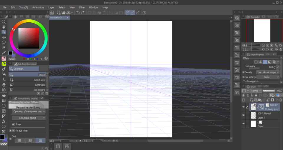Open Operation of transparent part dropdown

tap(29, 111)
